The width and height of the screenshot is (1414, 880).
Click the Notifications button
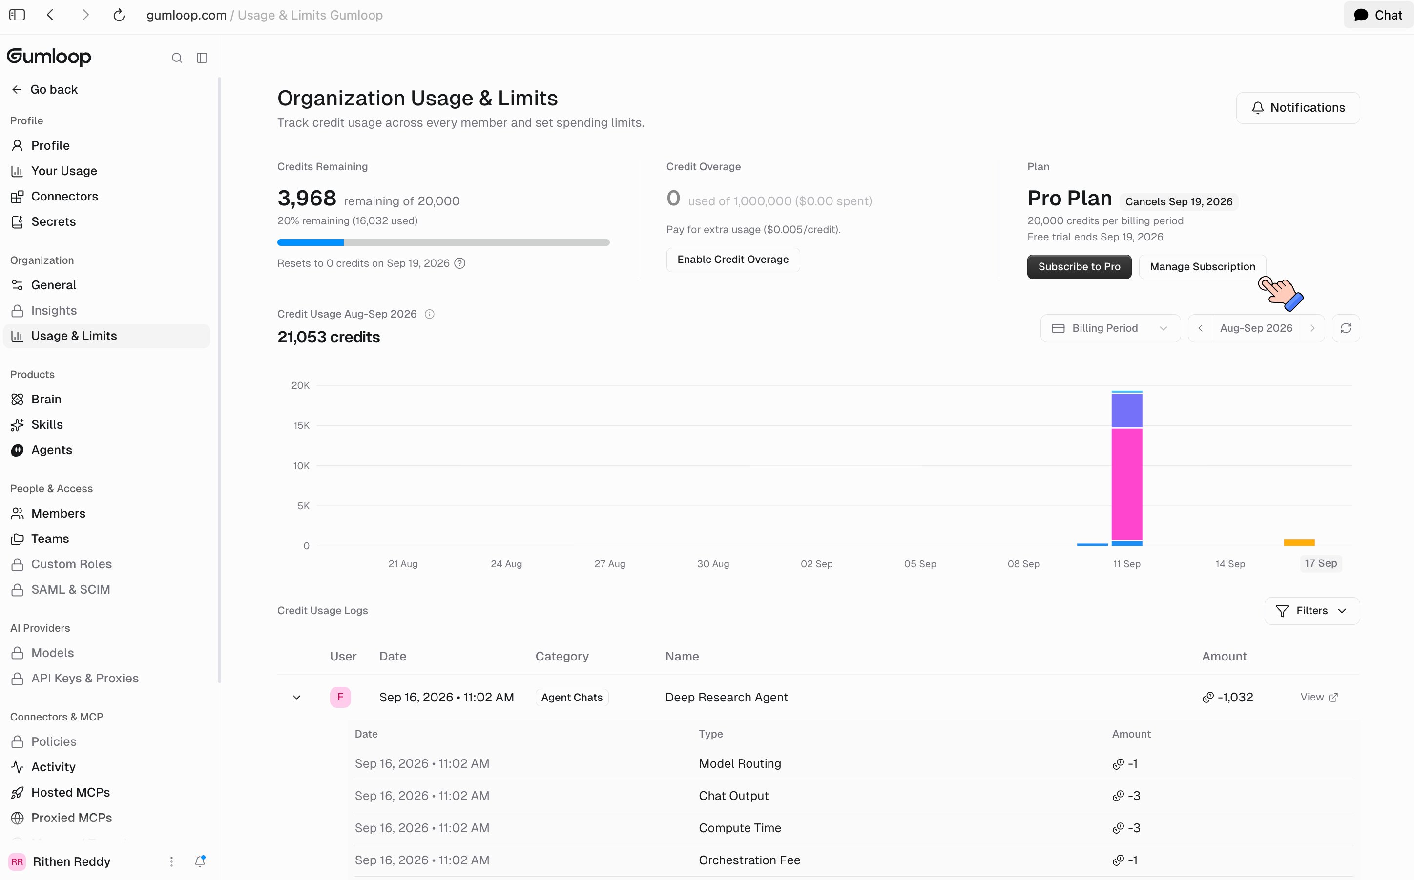(1298, 108)
